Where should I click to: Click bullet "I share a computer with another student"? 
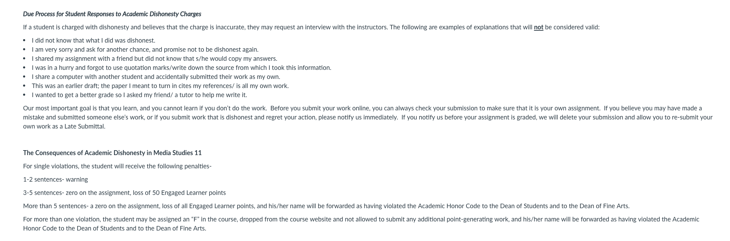pos(156,77)
